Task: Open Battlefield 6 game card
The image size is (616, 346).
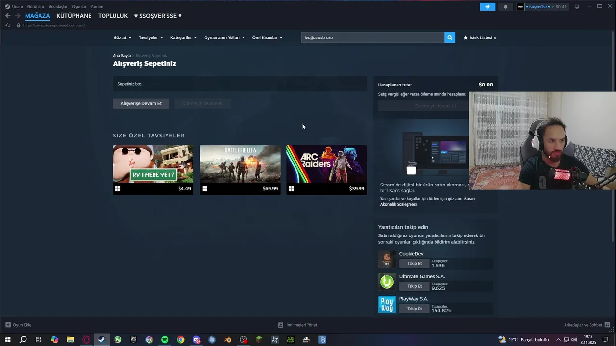Action: pos(240,170)
